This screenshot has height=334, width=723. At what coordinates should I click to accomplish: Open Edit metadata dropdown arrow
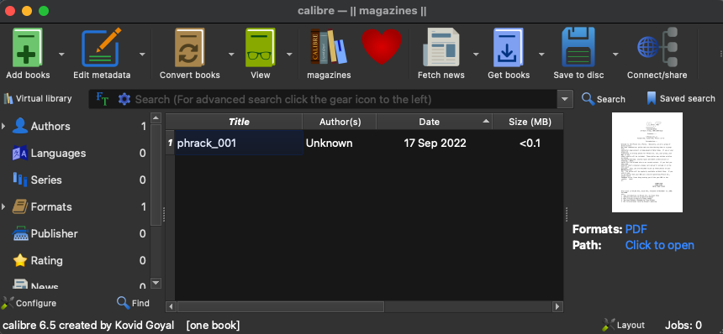(x=142, y=55)
